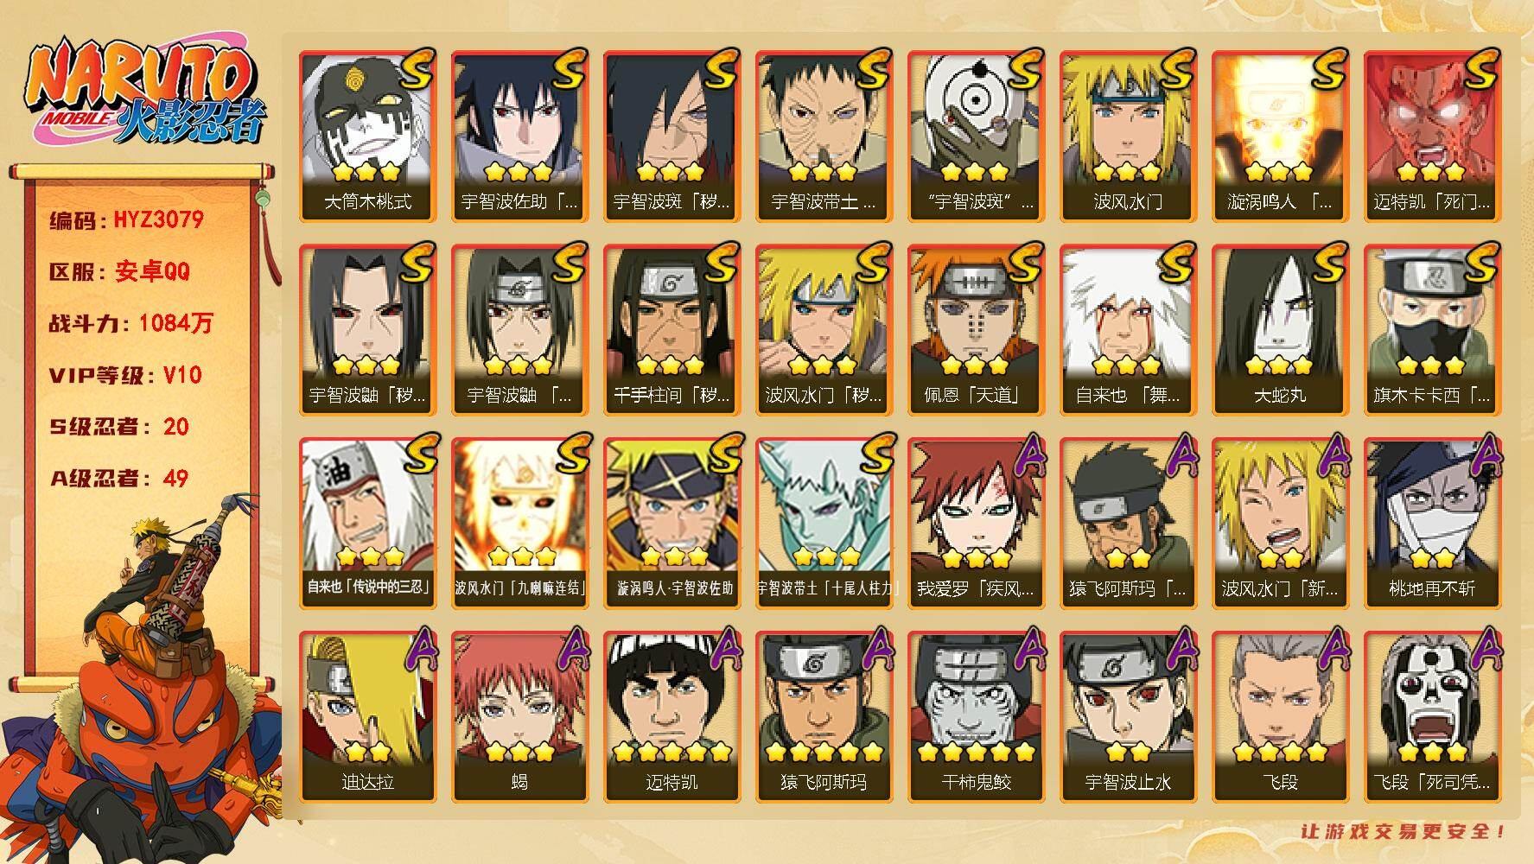
Task: Click the 桃地再不斩 ninja card
Action: coord(1432,523)
